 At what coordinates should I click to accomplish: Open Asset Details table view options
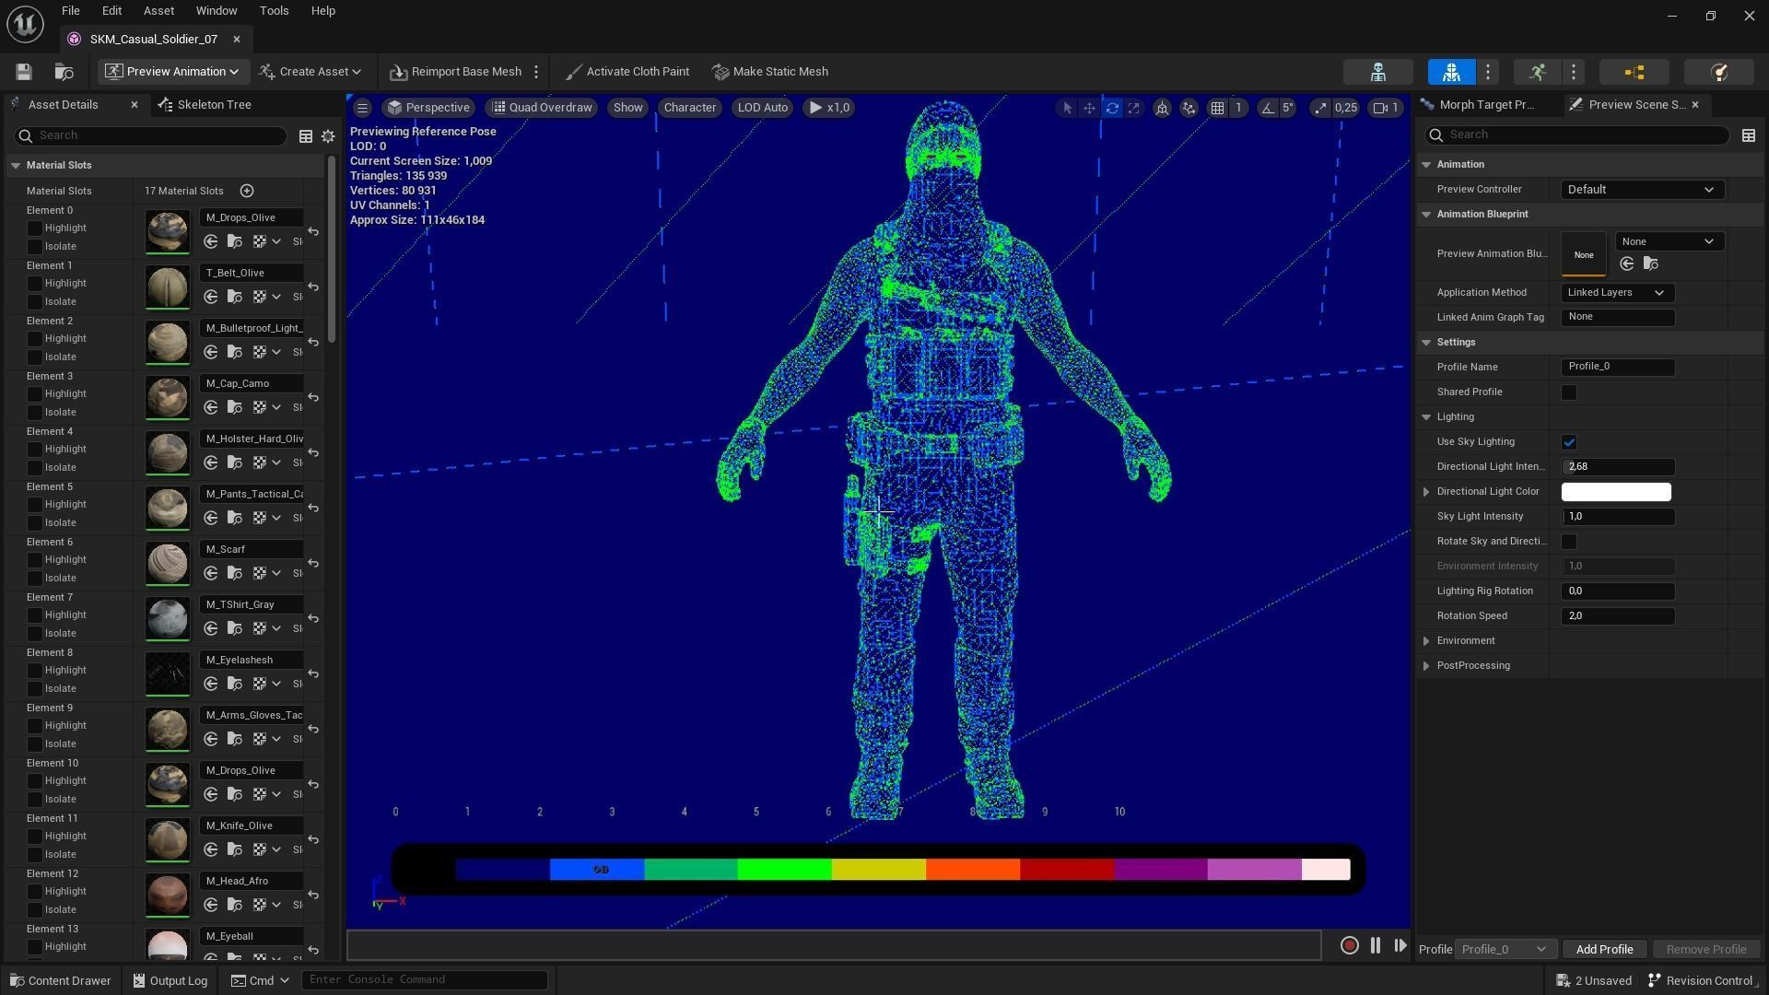coord(305,136)
